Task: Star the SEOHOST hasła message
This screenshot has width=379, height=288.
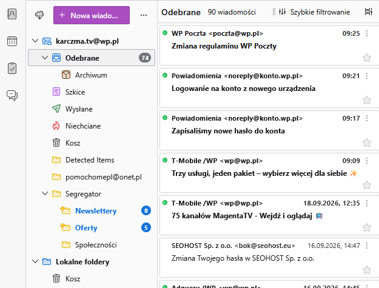Action: point(367,270)
